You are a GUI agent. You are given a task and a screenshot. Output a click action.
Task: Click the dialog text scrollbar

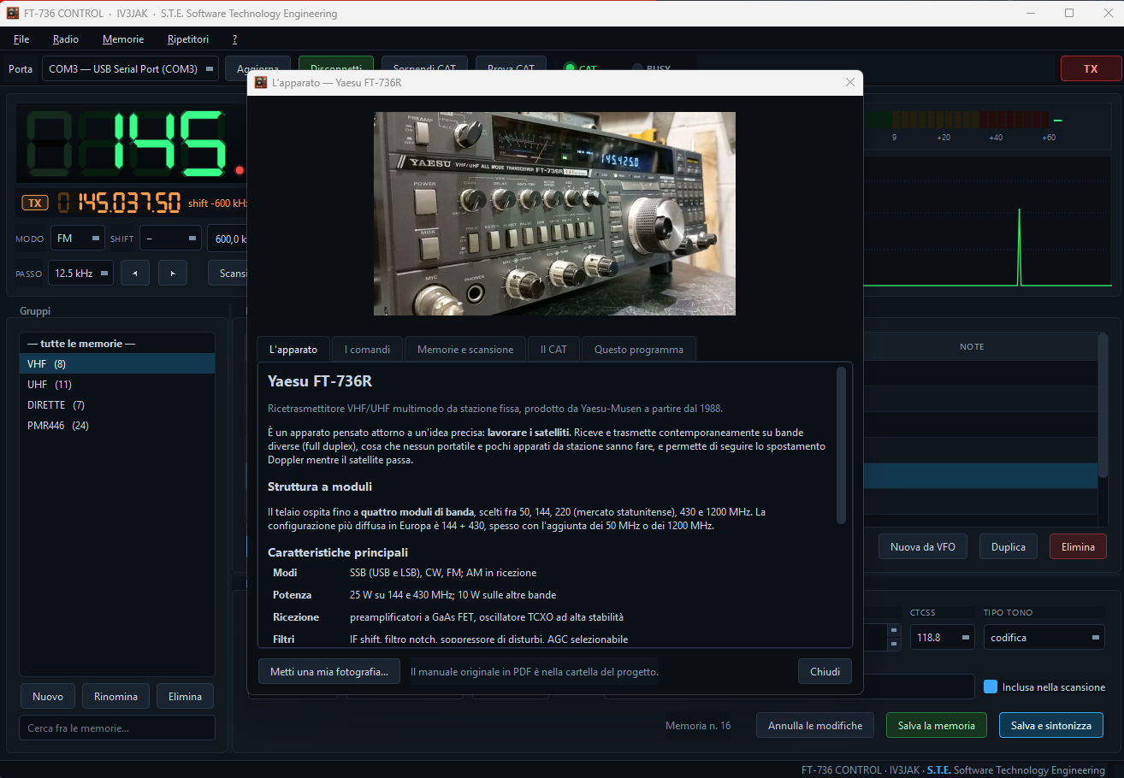pyautogui.click(x=841, y=445)
